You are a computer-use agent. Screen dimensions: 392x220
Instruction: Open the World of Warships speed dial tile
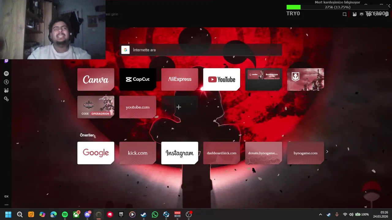tap(306, 79)
